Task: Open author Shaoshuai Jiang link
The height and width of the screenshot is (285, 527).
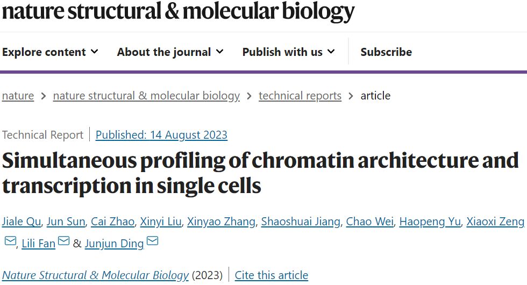Action: point(301,222)
